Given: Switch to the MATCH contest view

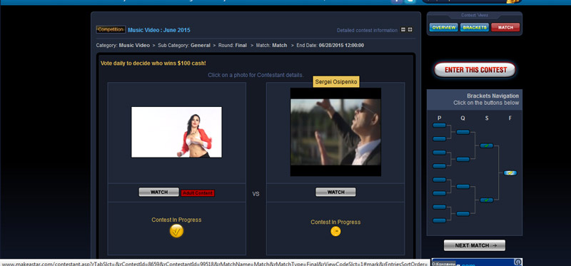Looking at the screenshot, I should [505, 27].
